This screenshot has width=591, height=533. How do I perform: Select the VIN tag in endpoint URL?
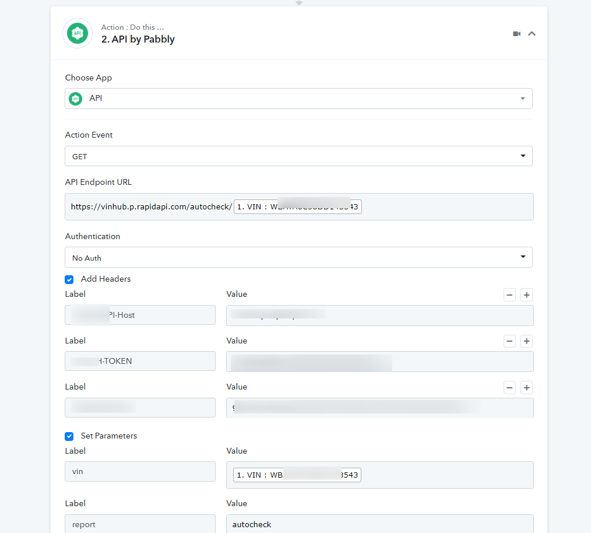coord(297,206)
